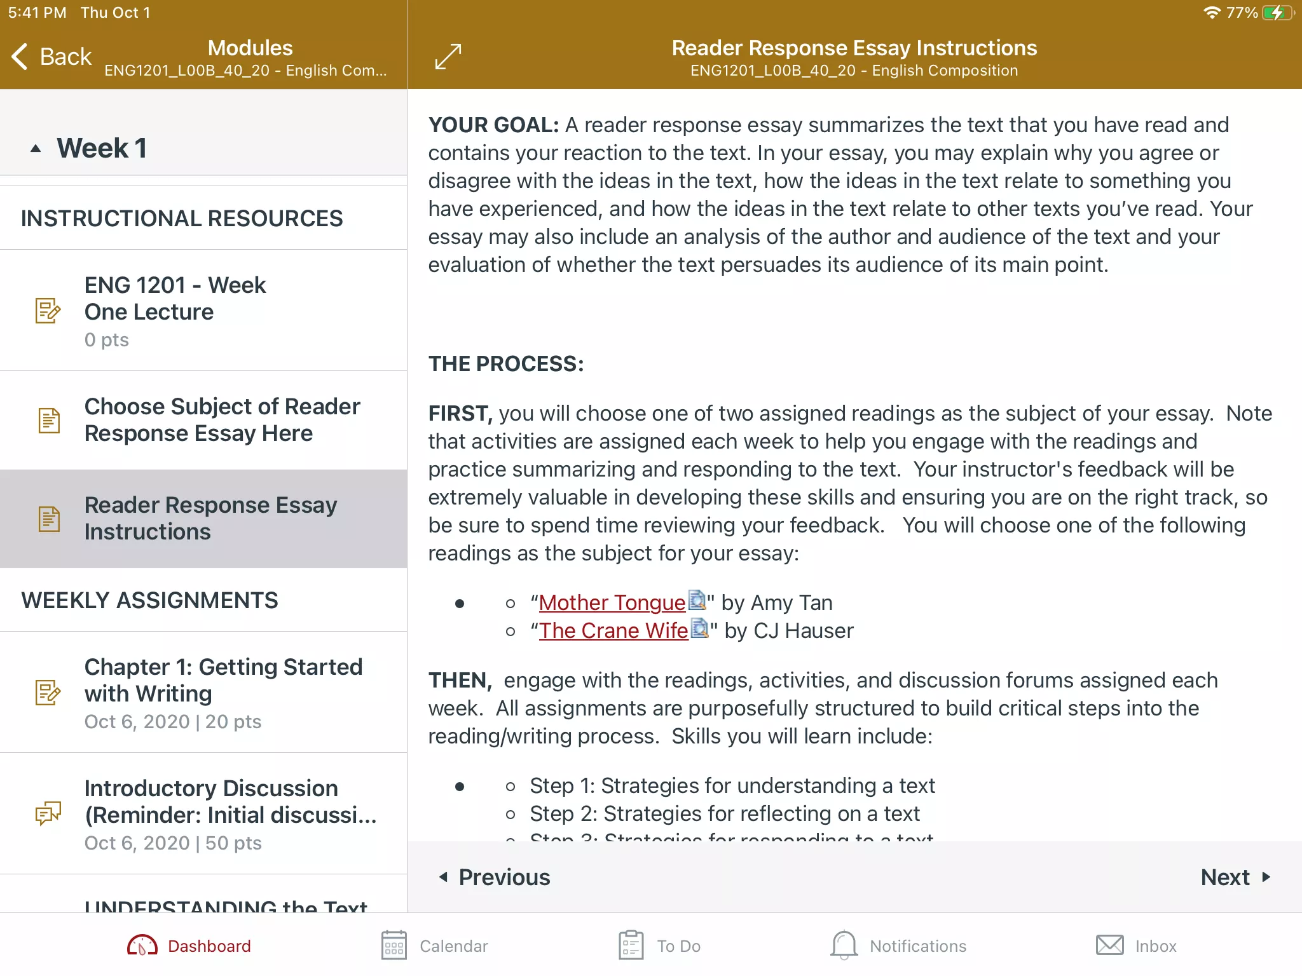1302x976 pixels.
Task: Tap the Dashboard gauge icon
Action: click(x=142, y=945)
